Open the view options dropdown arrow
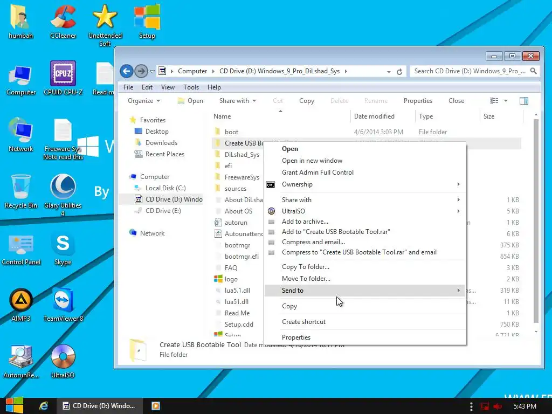The image size is (552, 414). (506, 101)
